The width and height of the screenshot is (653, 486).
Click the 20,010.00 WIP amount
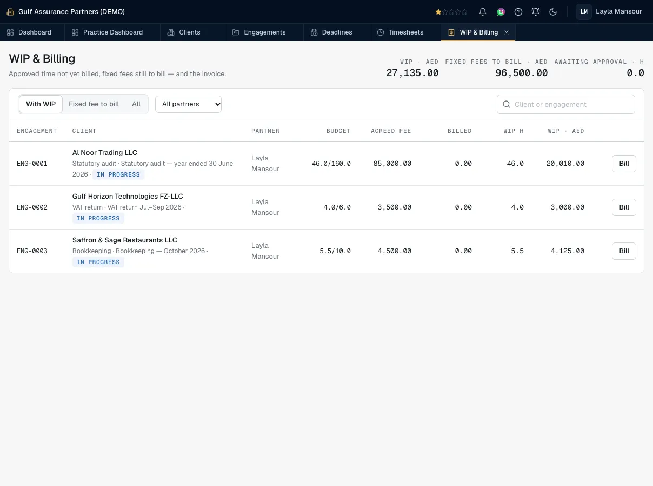(565, 164)
